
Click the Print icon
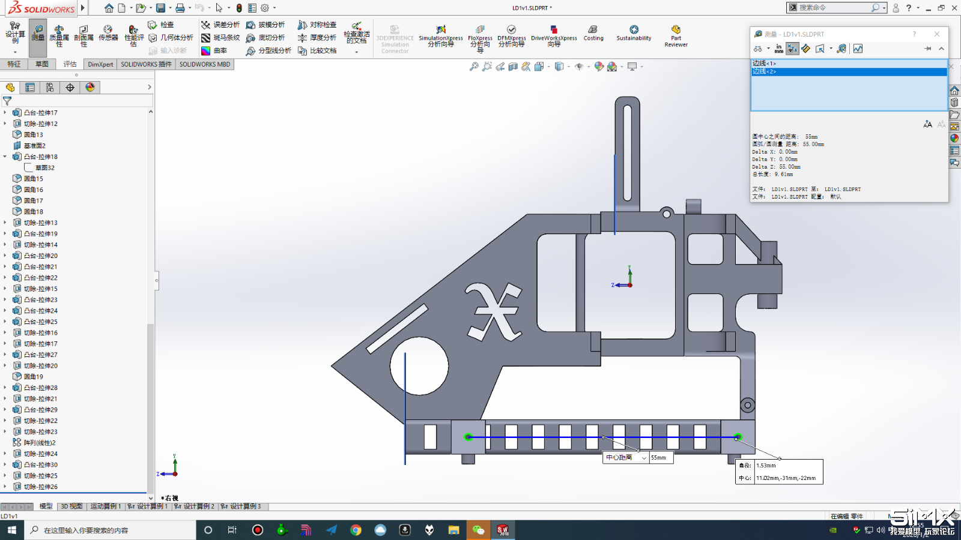tap(180, 8)
